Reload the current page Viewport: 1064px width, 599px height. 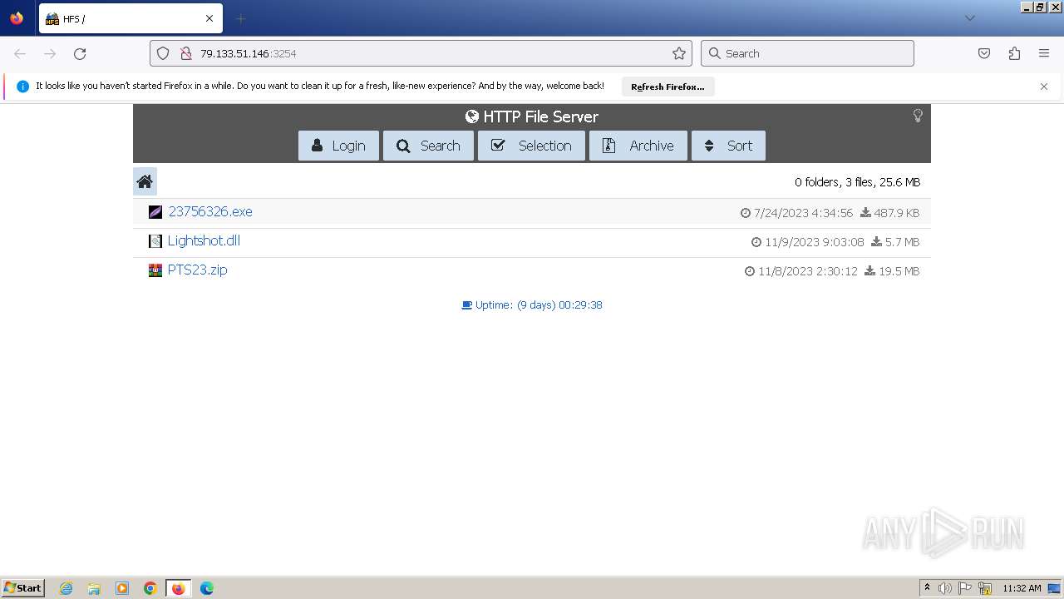tap(80, 53)
